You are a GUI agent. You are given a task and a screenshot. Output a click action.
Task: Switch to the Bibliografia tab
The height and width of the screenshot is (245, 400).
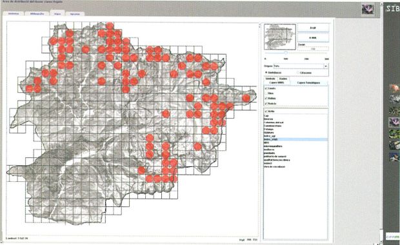pyautogui.click(x=37, y=14)
